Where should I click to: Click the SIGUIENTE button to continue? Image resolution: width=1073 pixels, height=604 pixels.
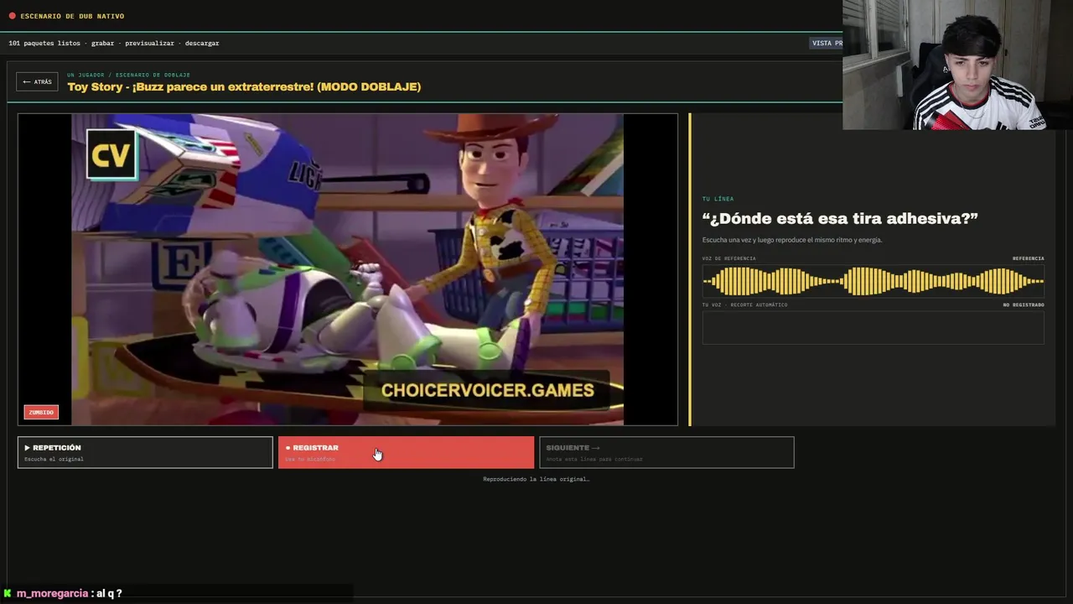point(666,452)
